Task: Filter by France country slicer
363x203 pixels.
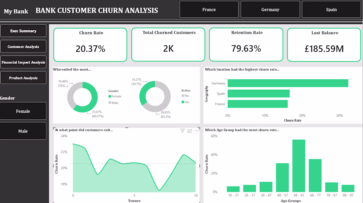Action: point(209,10)
